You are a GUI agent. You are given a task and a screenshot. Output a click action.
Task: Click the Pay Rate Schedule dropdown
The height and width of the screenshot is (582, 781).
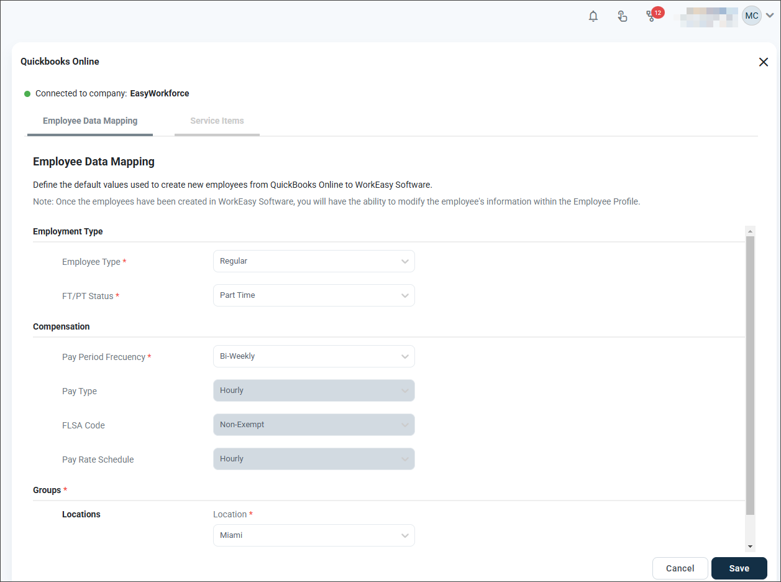314,459
